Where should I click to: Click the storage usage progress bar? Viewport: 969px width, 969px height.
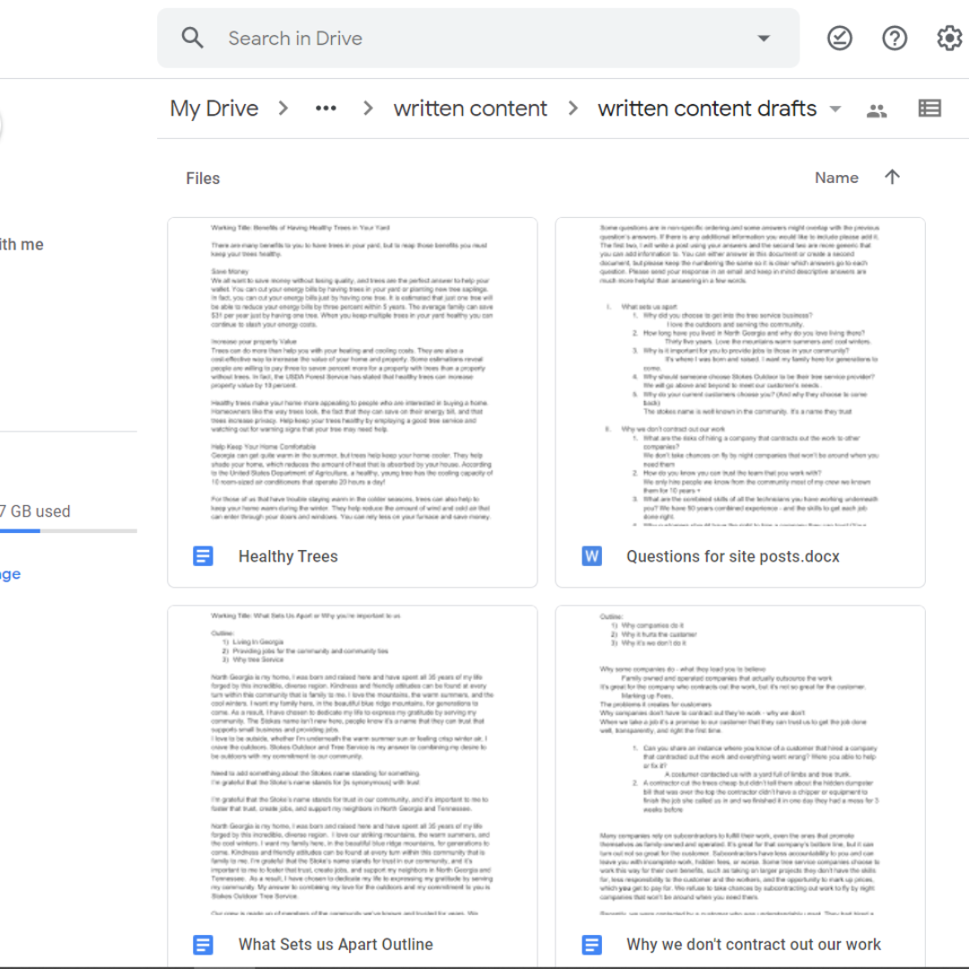[x=68, y=530]
